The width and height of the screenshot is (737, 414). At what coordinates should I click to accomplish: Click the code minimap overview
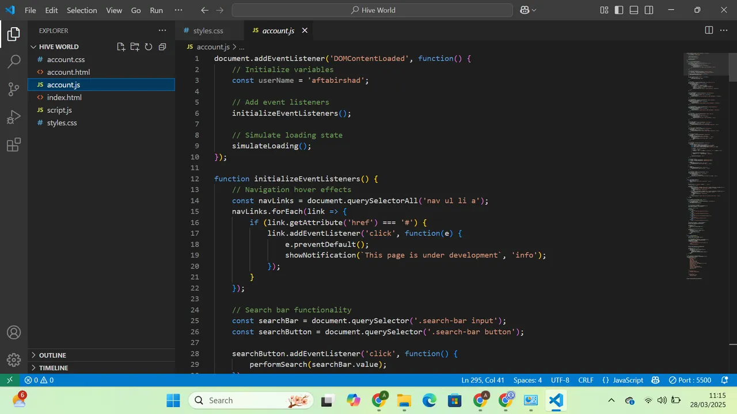pyautogui.click(x=706, y=167)
